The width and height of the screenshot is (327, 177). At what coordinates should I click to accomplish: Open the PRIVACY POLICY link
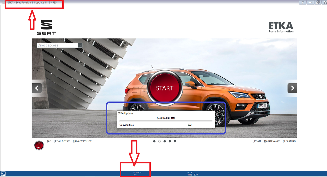[x=82, y=141]
